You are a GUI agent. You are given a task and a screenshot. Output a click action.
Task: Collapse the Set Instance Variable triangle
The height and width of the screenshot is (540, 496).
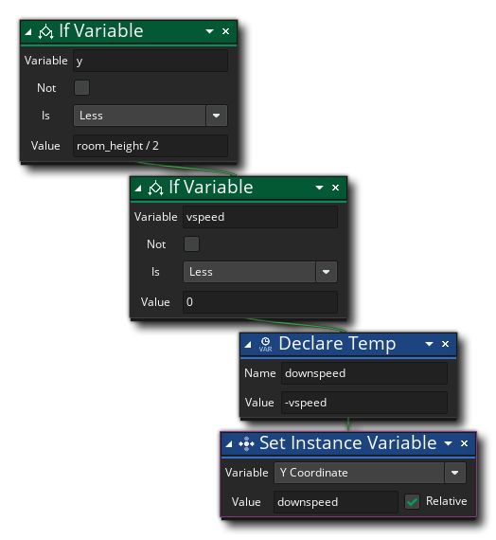click(228, 444)
